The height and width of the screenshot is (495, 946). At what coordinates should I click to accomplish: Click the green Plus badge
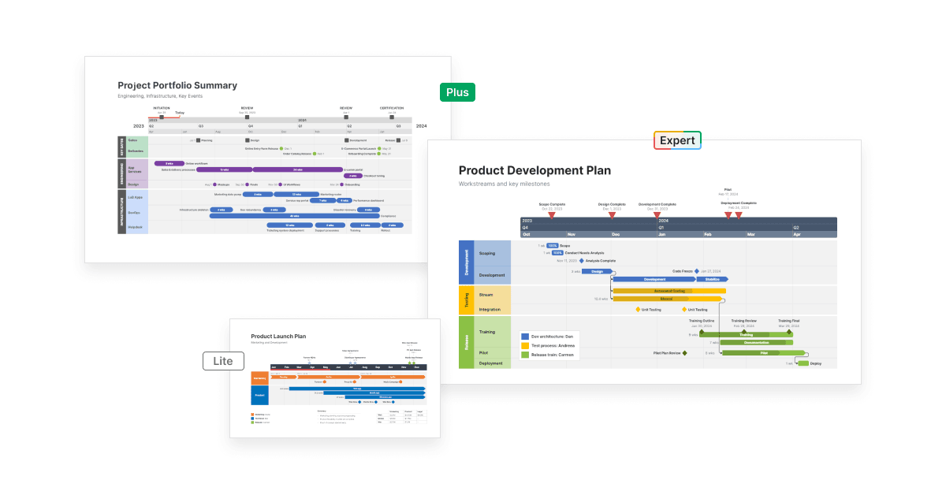tap(457, 92)
